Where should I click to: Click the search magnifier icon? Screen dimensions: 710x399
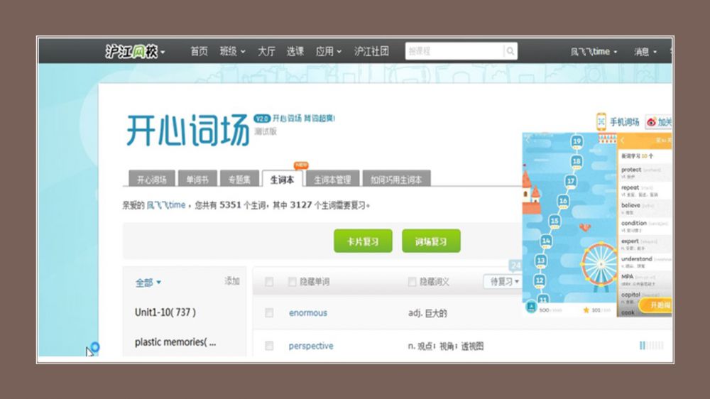click(x=510, y=51)
